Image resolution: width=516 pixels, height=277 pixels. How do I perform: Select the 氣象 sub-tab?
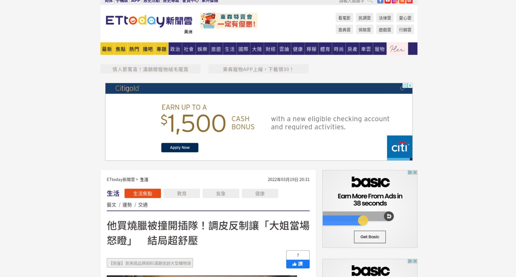click(x=221, y=194)
